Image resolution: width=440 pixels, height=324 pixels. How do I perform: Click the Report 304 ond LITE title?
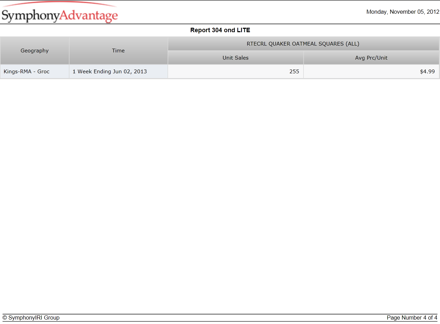tap(220, 30)
